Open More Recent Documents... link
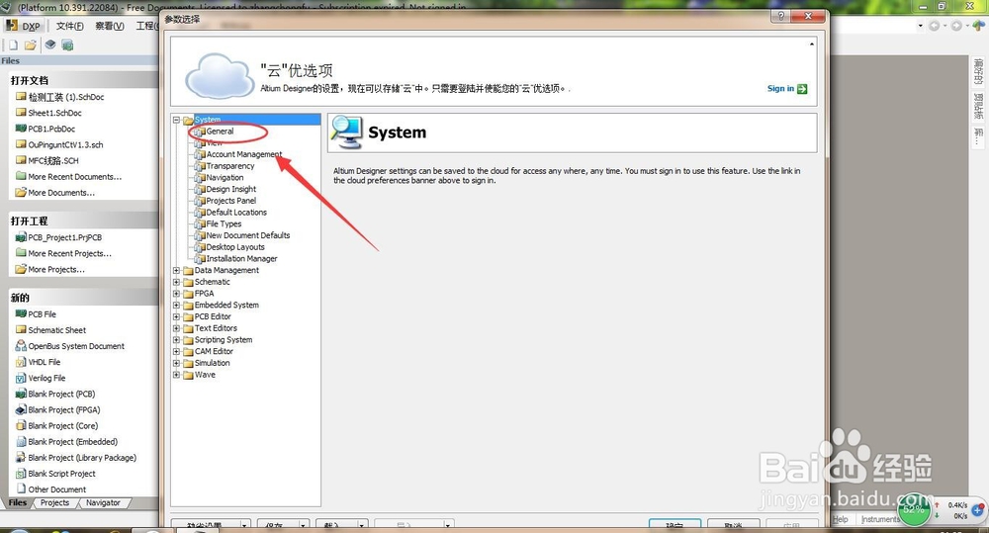 coord(75,177)
